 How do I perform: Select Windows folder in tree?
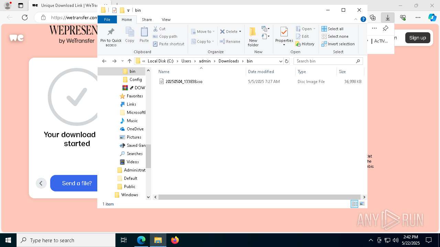[x=126, y=195]
